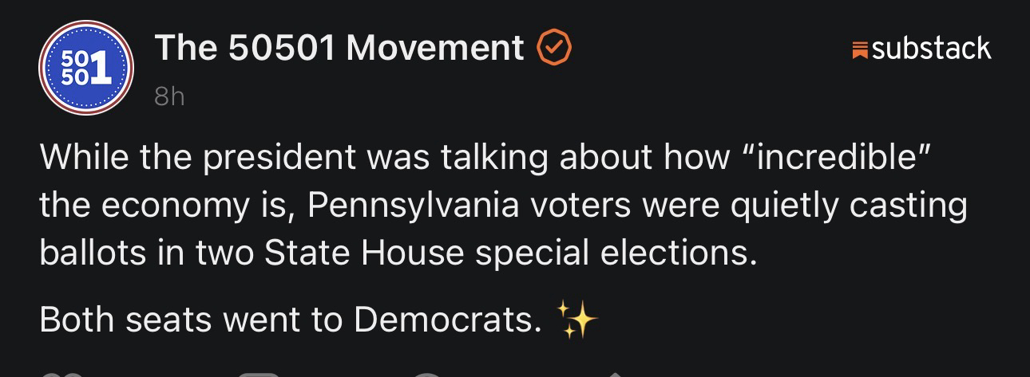Click the 50501 circular profile avatar
Screen dimensions: 1030x377
(x=86, y=69)
